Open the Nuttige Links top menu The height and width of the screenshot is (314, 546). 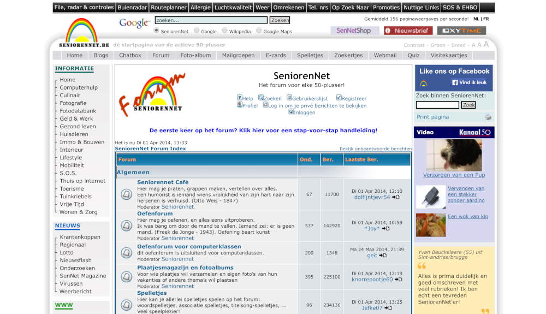click(421, 8)
